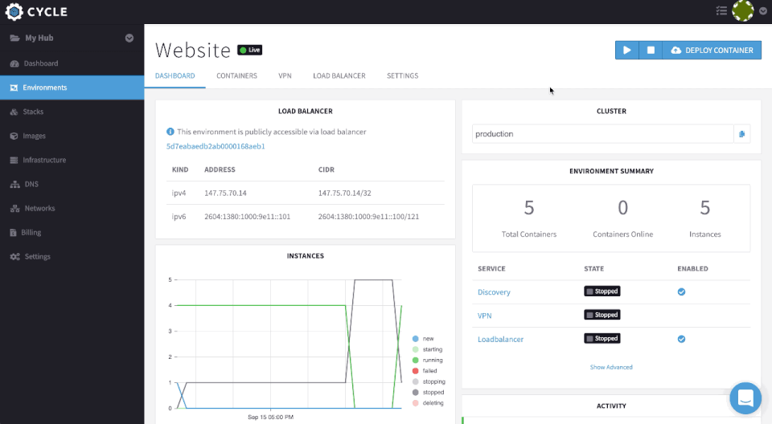Toggle the 'stopping' legend series

click(x=429, y=381)
